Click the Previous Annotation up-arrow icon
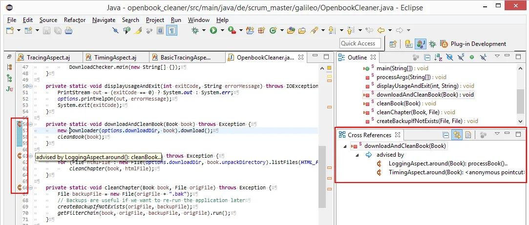This screenshot has height=225, width=529. tap(351, 31)
